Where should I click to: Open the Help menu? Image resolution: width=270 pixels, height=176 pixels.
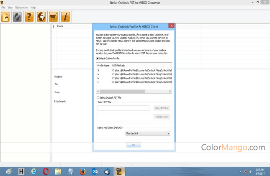33,8
